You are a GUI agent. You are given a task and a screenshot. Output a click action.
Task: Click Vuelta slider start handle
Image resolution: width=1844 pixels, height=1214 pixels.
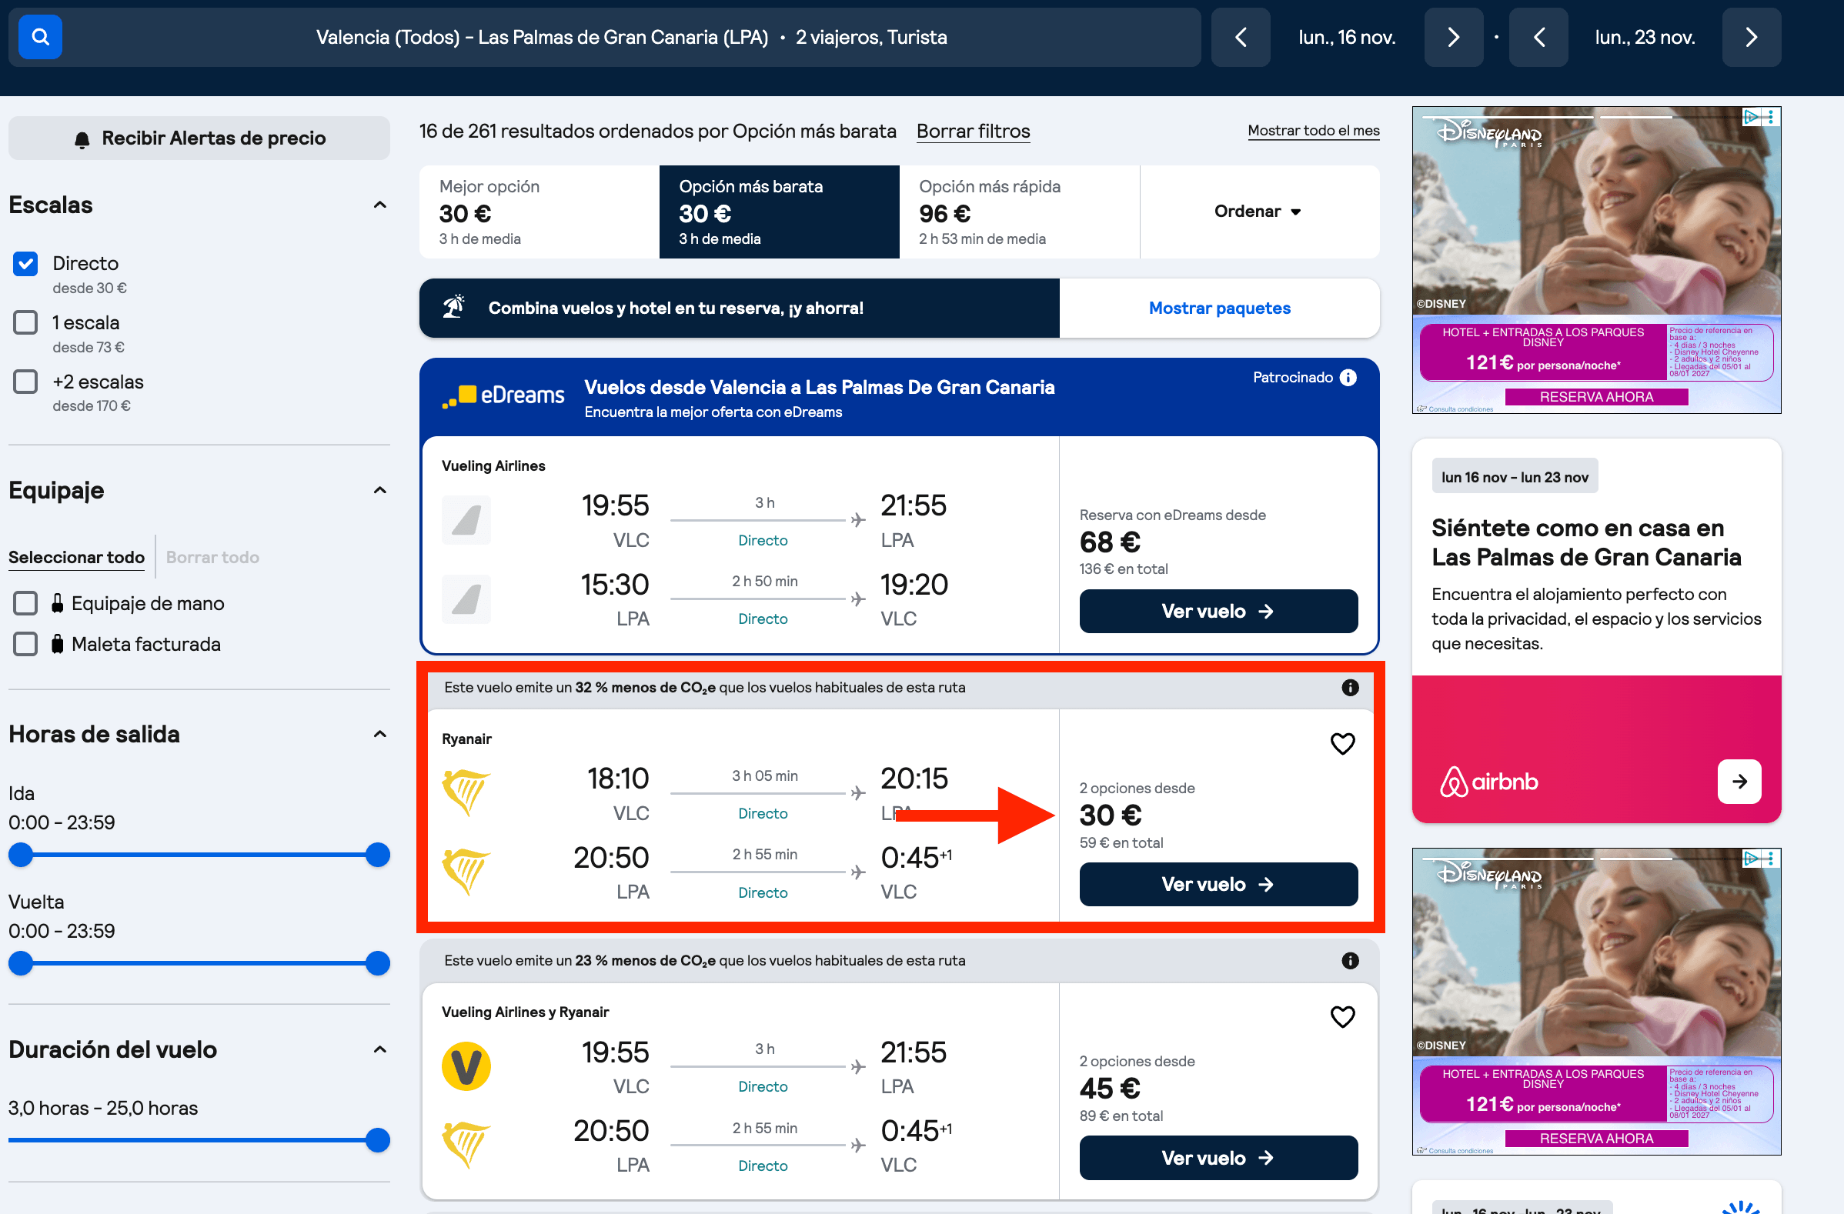[x=21, y=963]
